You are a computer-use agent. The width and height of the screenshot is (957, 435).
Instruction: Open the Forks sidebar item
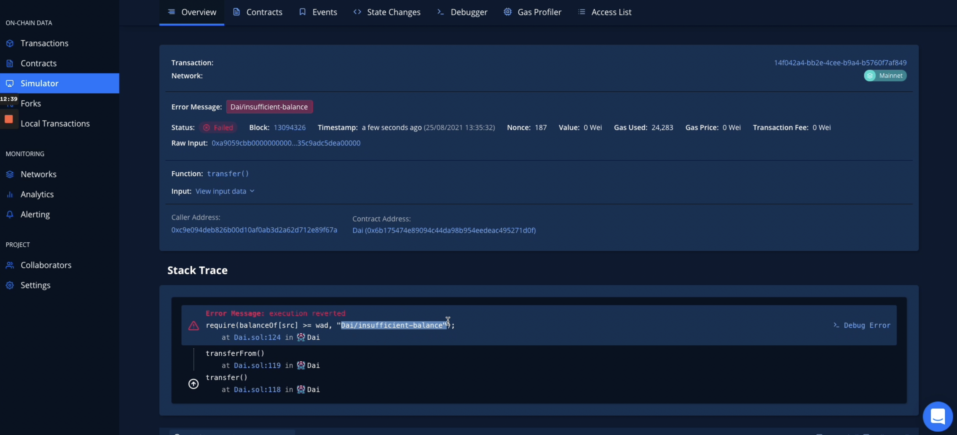pos(30,103)
